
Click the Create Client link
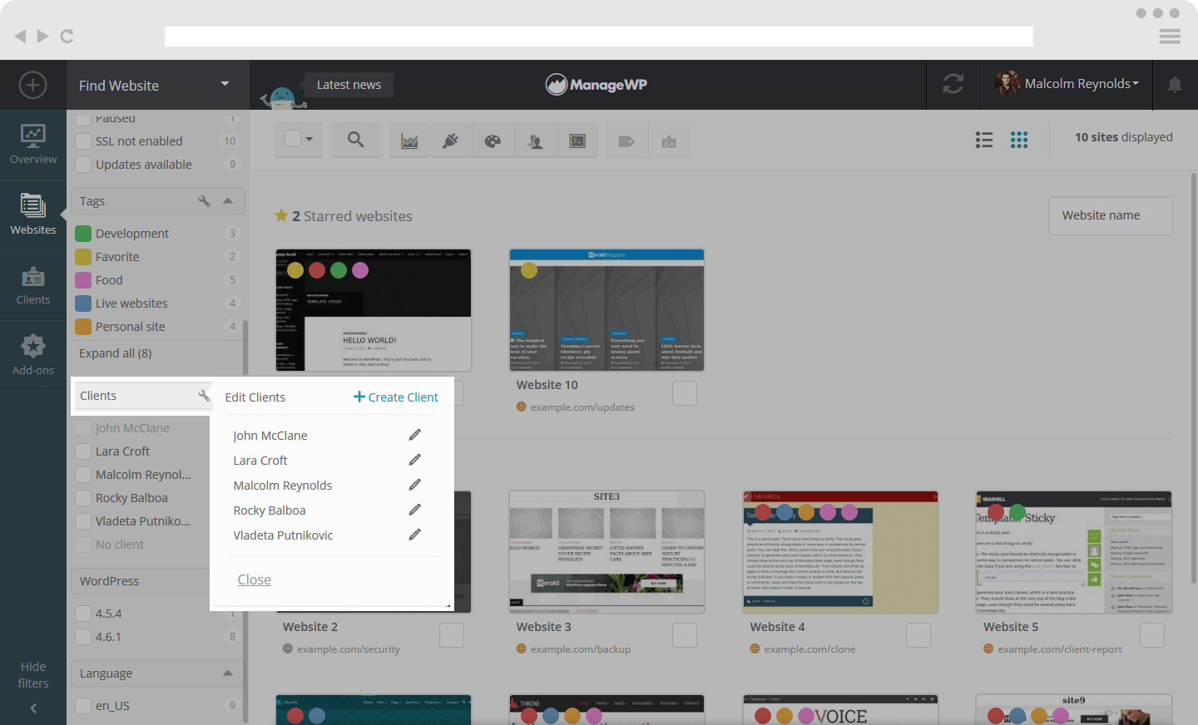pos(396,397)
